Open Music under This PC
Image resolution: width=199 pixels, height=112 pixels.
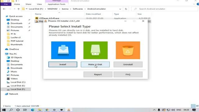click(x=14, y=72)
